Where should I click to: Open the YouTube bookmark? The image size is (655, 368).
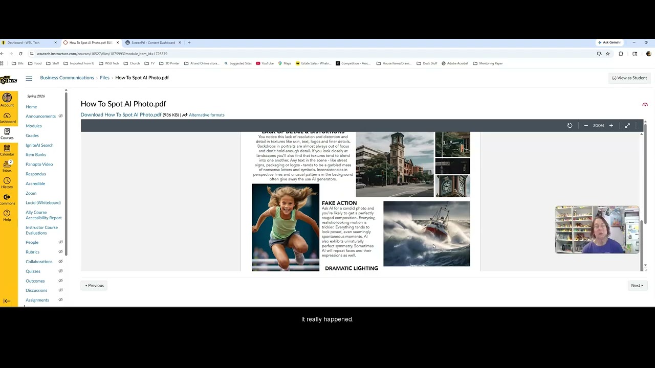coord(265,63)
